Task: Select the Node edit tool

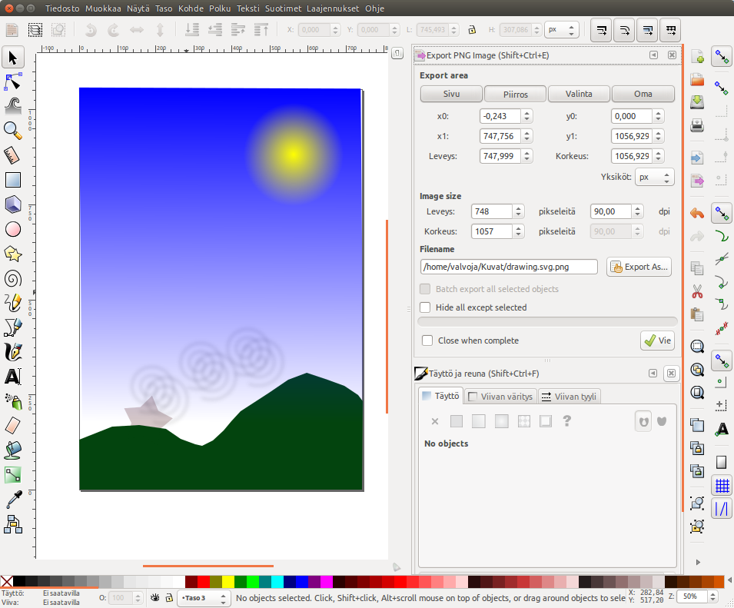Action: [12, 81]
